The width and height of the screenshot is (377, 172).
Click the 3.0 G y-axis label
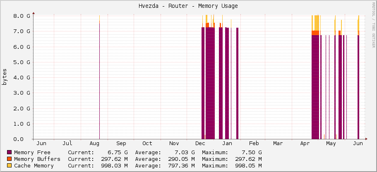click(22, 93)
